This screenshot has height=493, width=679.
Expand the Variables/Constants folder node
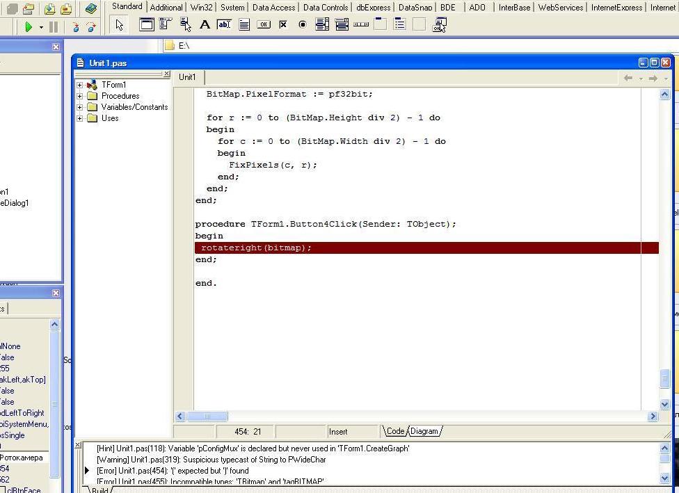click(80, 107)
